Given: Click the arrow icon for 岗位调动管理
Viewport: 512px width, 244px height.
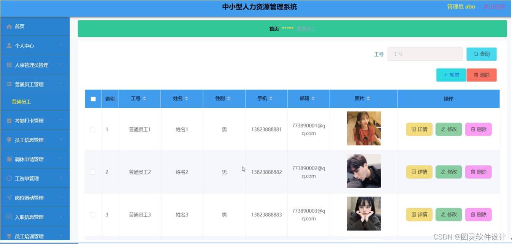Looking at the screenshot, I should 10,198.
